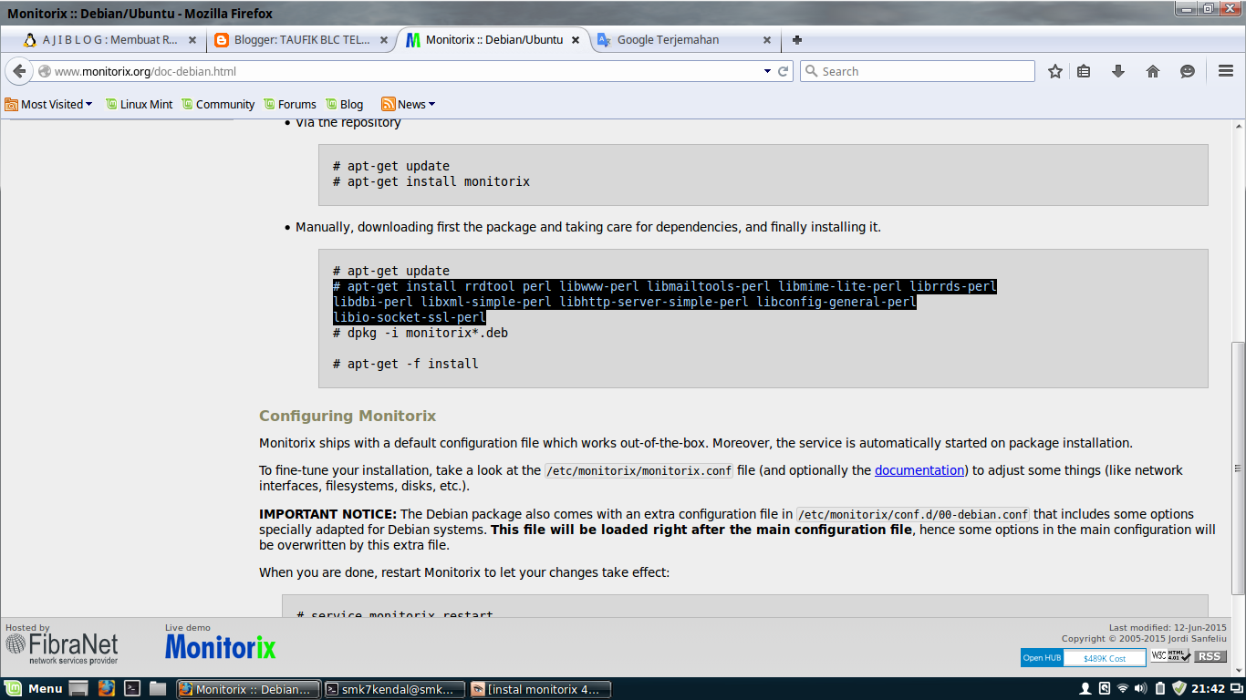Screen dimensions: 1246x700
Task: Show desktop icon in the taskbar
Action: (x=78, y=689)
